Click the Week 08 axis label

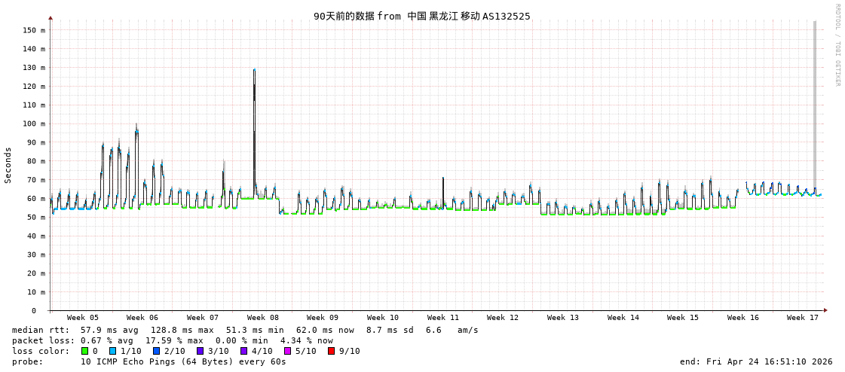263,318
